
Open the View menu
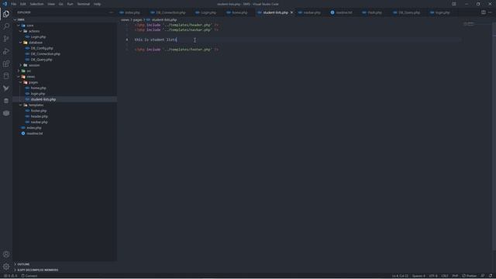51,4
